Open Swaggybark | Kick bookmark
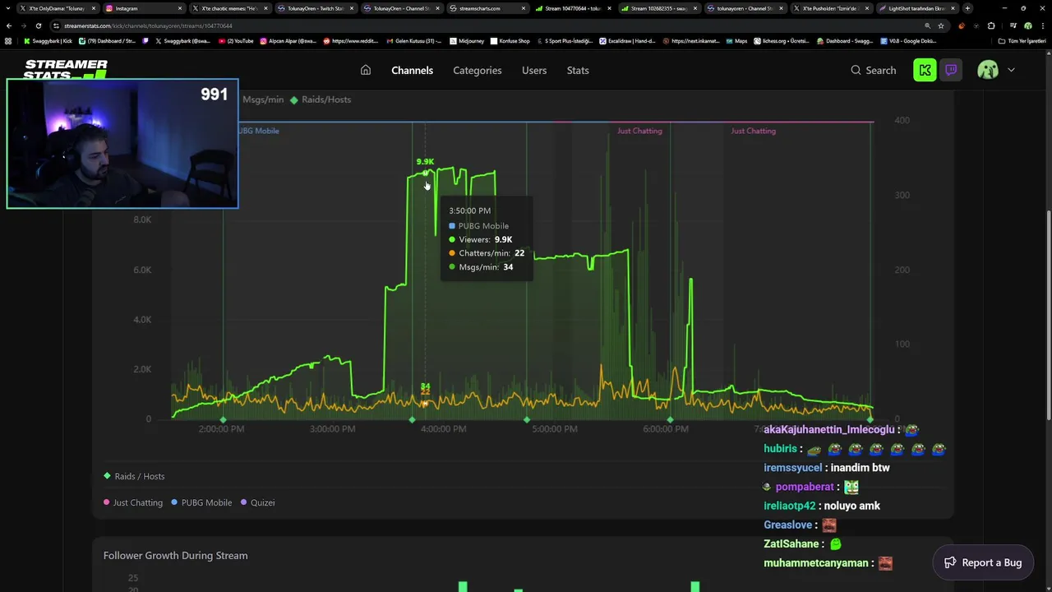1052x592 pixels. pos(48,40)
